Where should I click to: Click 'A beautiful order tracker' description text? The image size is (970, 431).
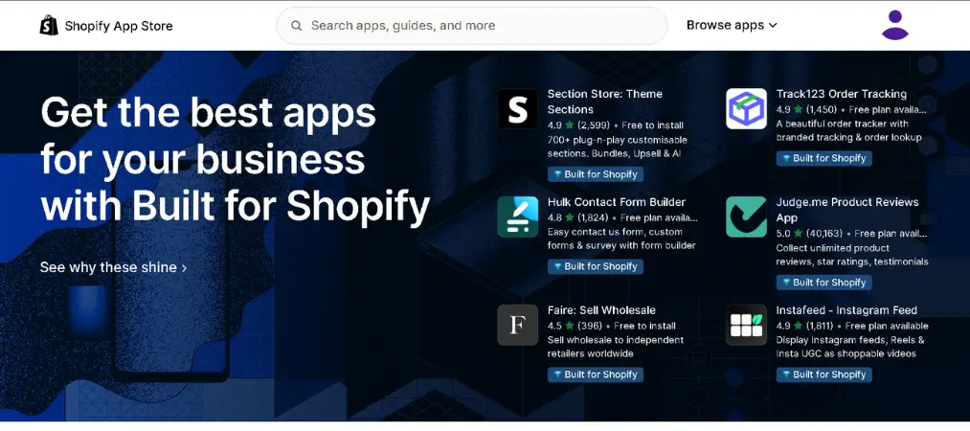tap(848, 130)
